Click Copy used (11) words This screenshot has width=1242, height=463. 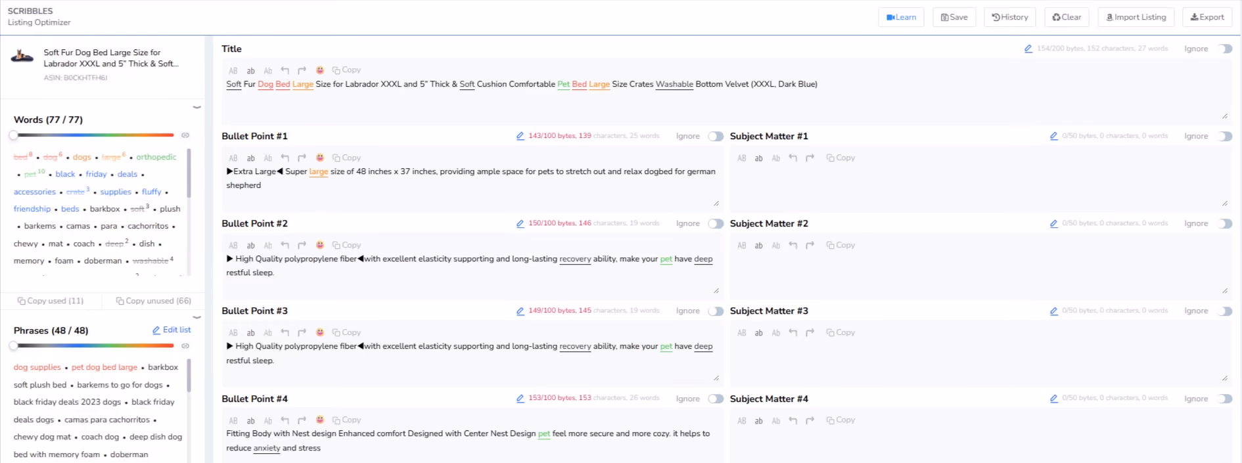pyautogui.click(x=51, y=301)
